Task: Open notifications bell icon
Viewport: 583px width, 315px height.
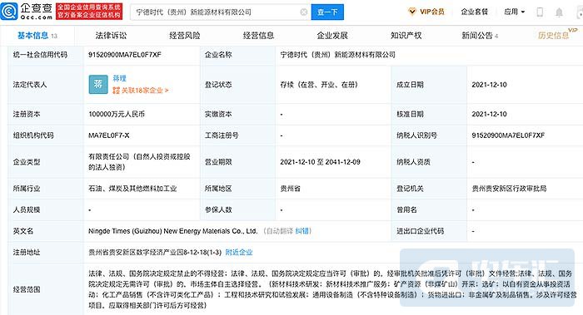Action: [559, 12]
